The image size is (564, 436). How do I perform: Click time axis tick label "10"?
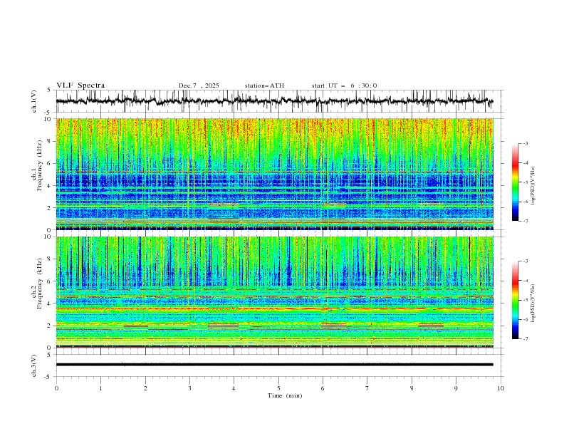[501, 388]
